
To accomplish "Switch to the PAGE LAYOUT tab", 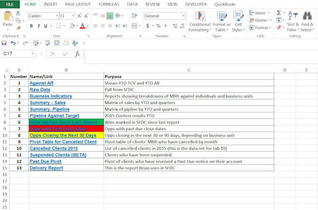I will pyautogui.click(x=78, y=4).
